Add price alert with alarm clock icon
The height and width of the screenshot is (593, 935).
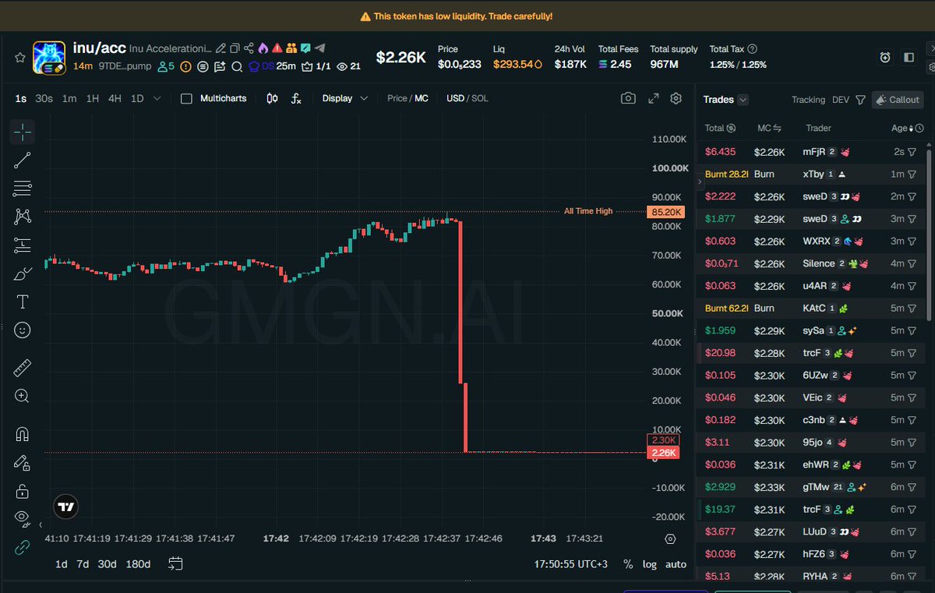coord(885,57)
